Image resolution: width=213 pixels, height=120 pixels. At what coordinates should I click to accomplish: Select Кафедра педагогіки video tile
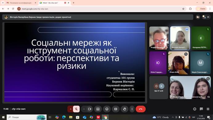point(190,88)
